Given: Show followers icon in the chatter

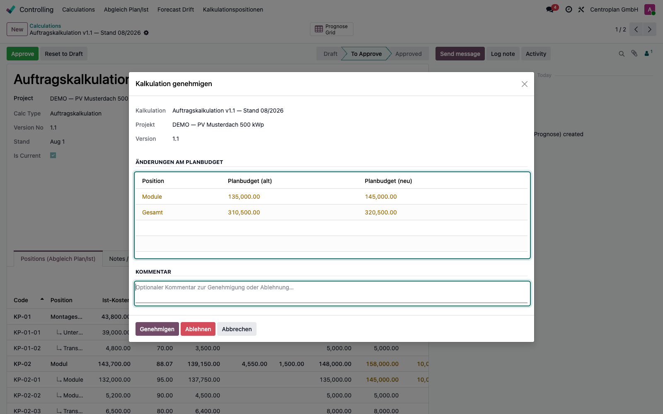Looking at the screenshot, I should tap(648, 53).
